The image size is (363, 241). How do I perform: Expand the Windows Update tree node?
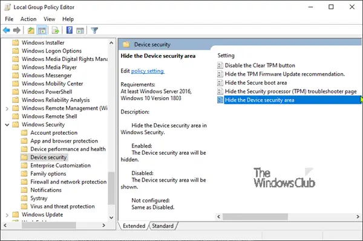(x=7, y=215)
